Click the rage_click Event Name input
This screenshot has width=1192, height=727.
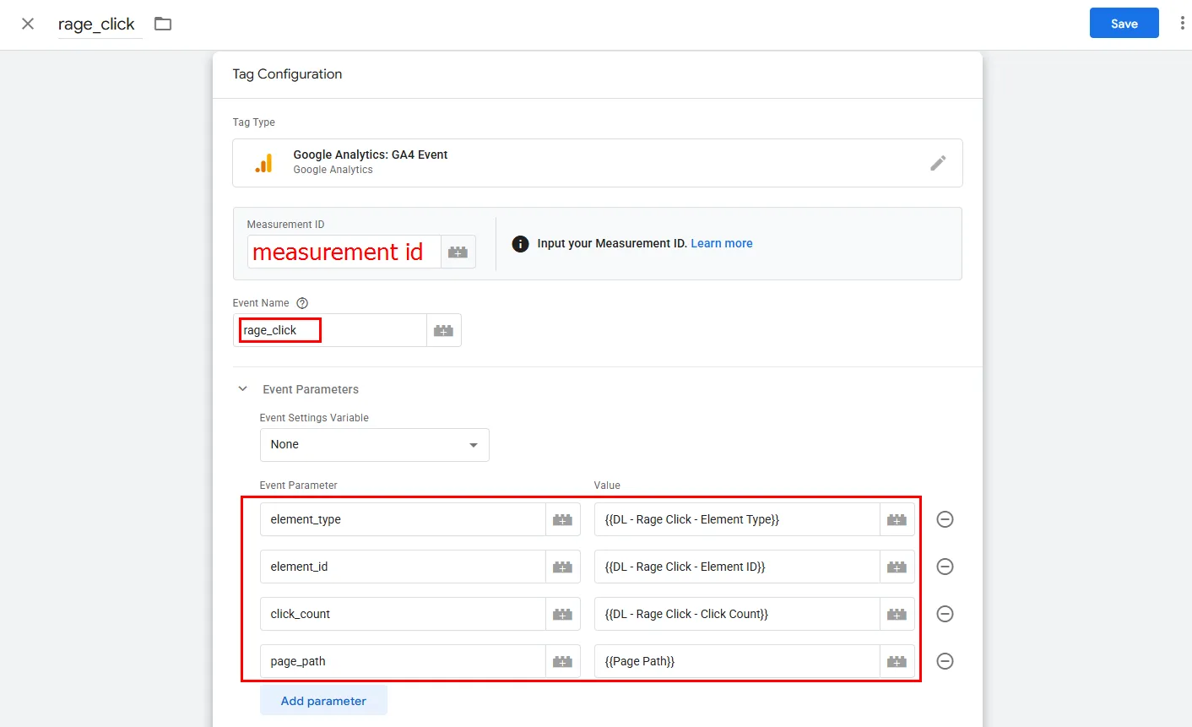pos(329,331)
